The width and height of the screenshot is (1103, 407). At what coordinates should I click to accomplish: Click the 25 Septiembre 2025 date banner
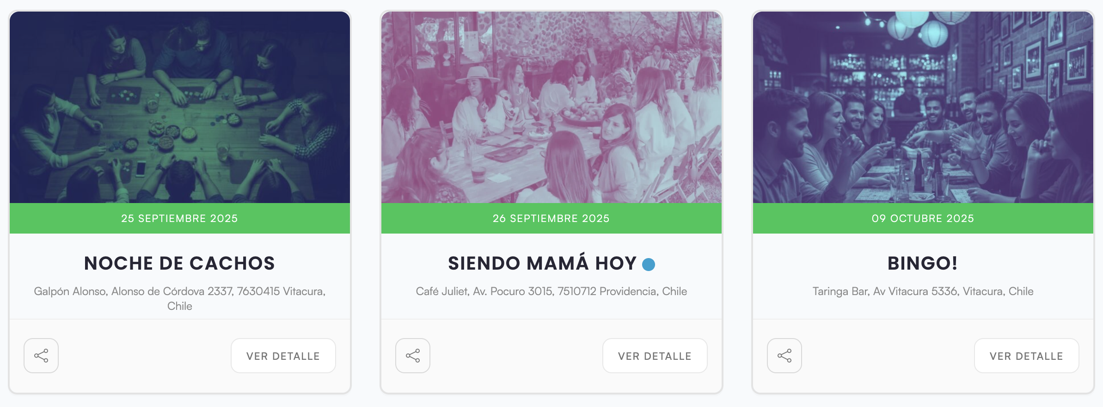point(179,218)
